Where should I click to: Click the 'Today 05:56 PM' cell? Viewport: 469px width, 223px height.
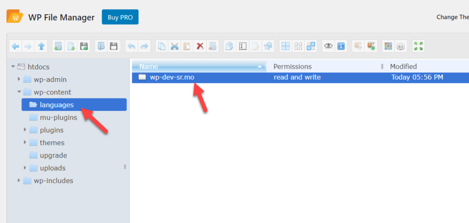pos(417,77)
